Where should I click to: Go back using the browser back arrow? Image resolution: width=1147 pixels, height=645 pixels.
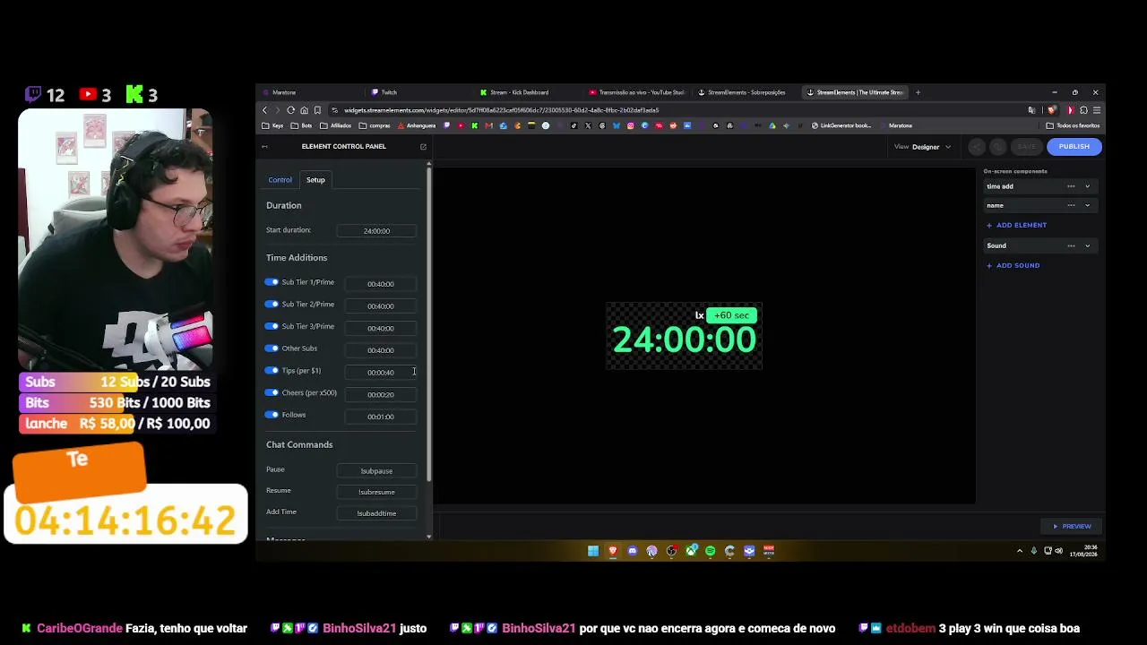[264, 110]
